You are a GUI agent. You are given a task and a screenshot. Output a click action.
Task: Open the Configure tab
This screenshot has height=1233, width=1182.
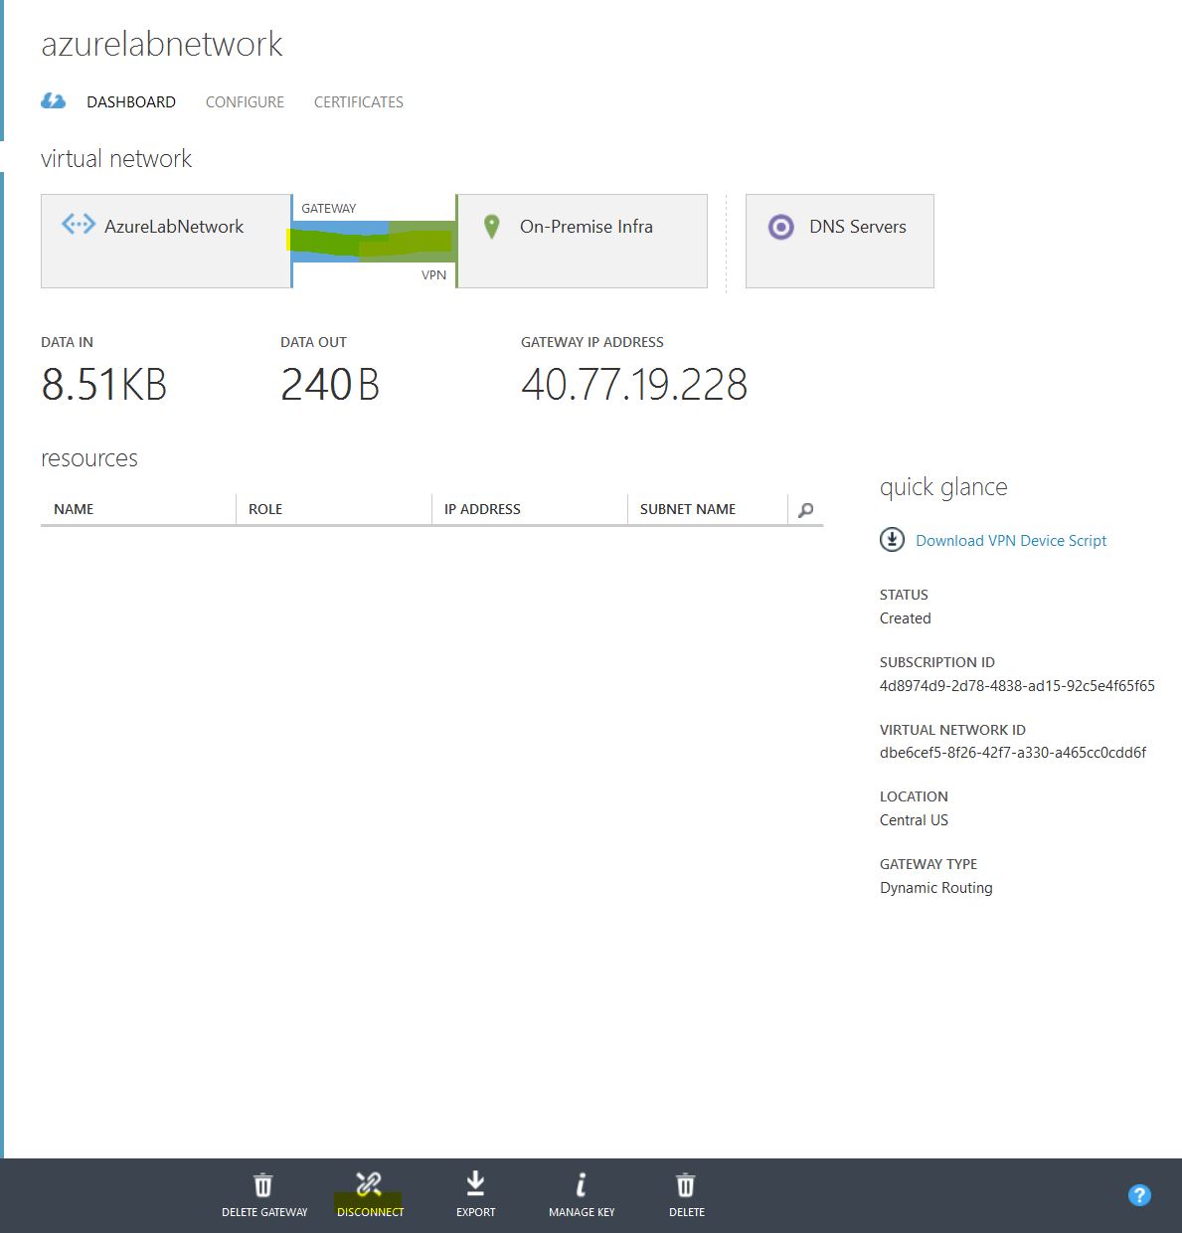(245, 102)
